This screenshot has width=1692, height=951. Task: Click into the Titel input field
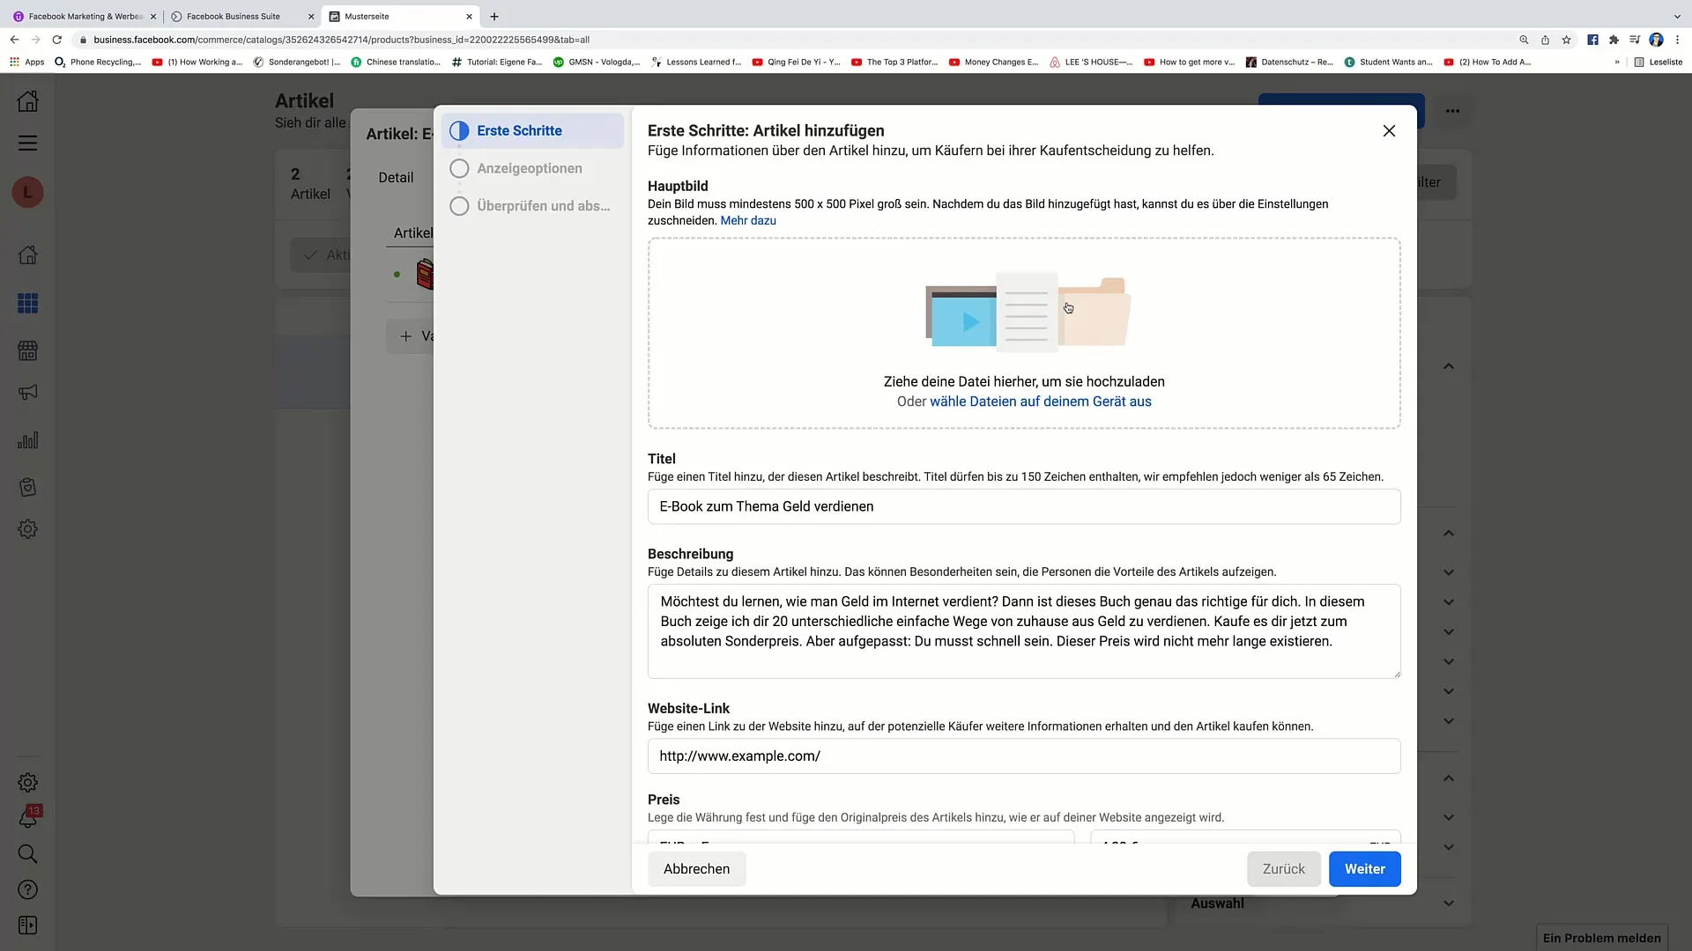point(1023,506)
